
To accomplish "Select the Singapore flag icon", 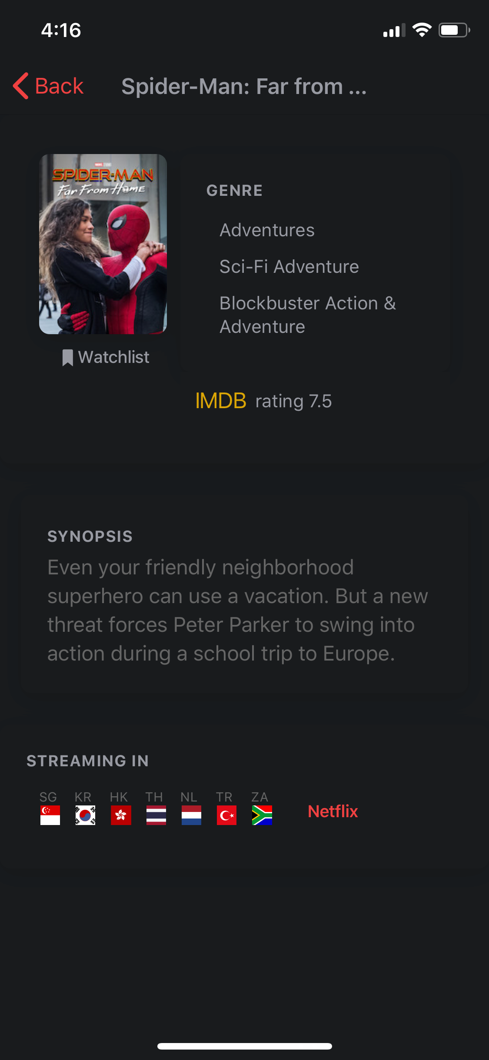I will [x=50, y=815].
